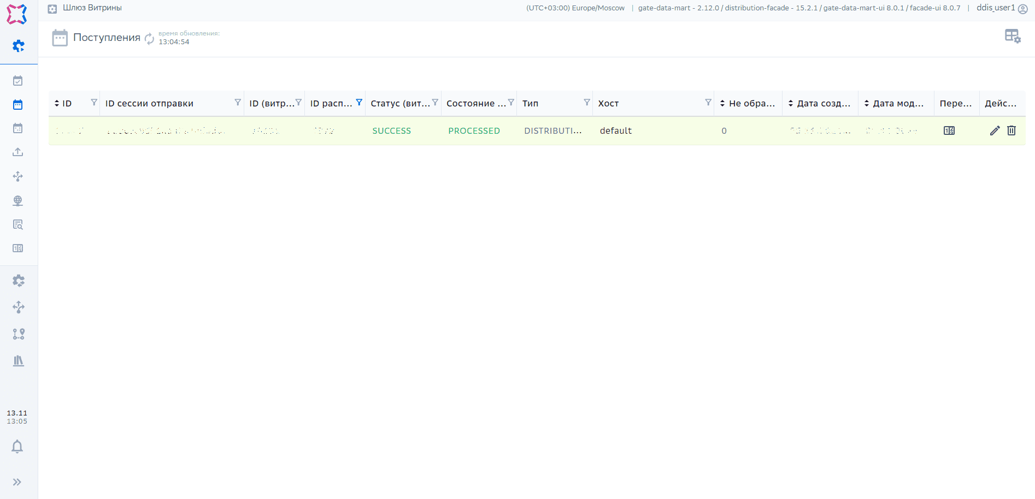The height and width of the screenshot is (499, 1035).
Task: Open the notifications bell in the sidebar
Action: point(17,447)
